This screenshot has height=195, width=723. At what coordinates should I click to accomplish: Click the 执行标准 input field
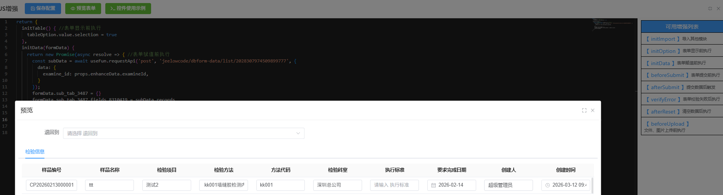(x=394, y=185)
